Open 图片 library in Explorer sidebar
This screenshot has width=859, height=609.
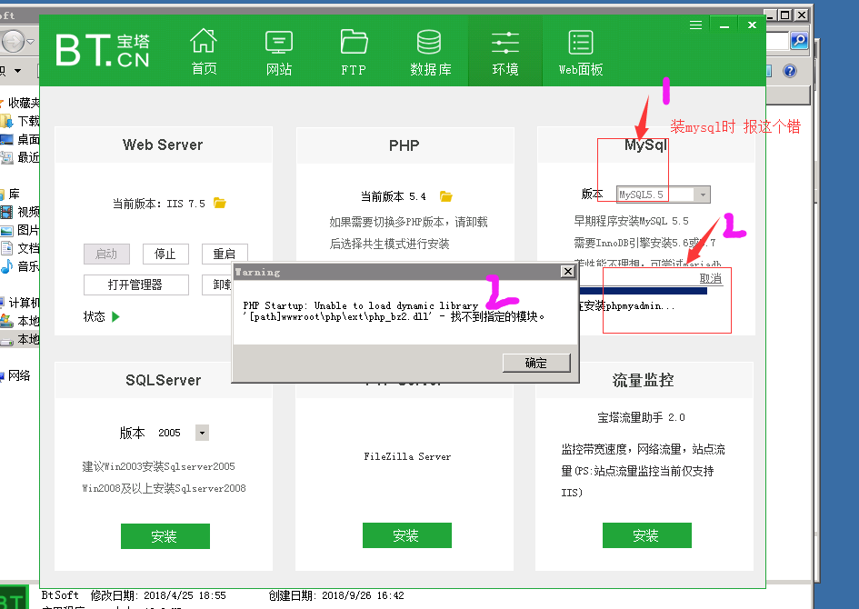coord(21,230)
